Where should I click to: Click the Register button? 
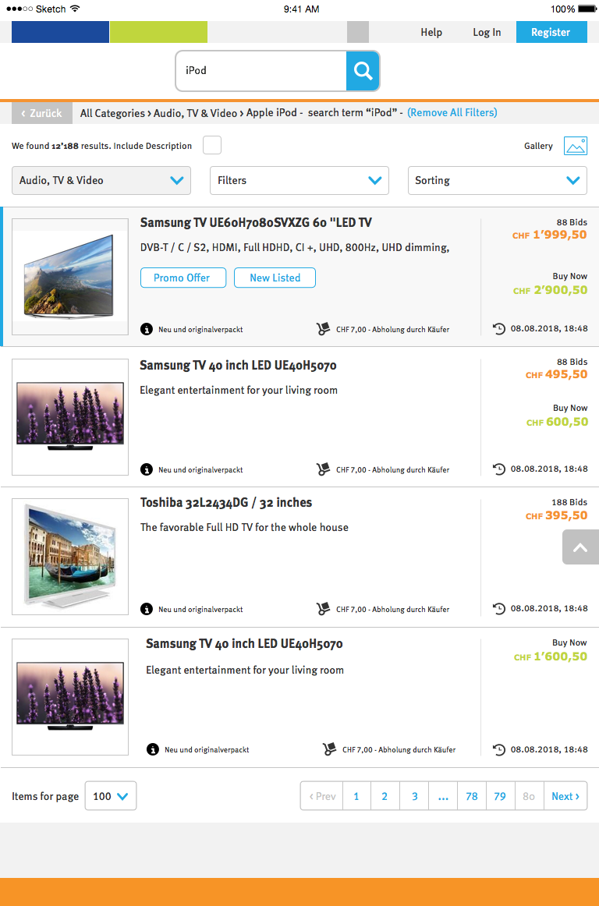pyautogui.click(x=551, y=33)
